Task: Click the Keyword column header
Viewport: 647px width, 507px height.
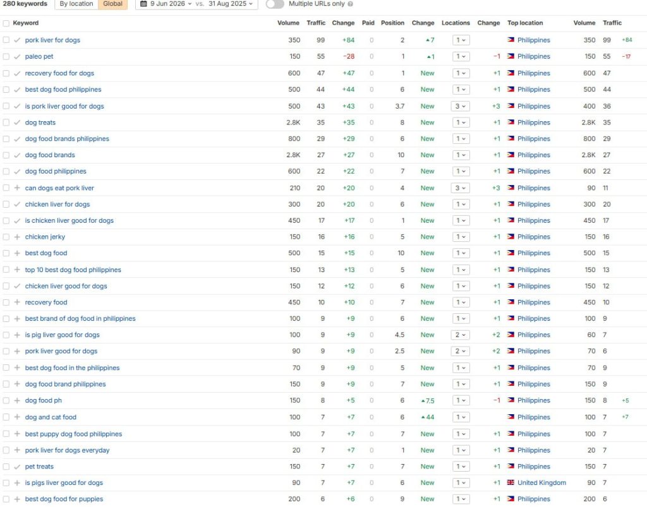Action: pos(25,23)
